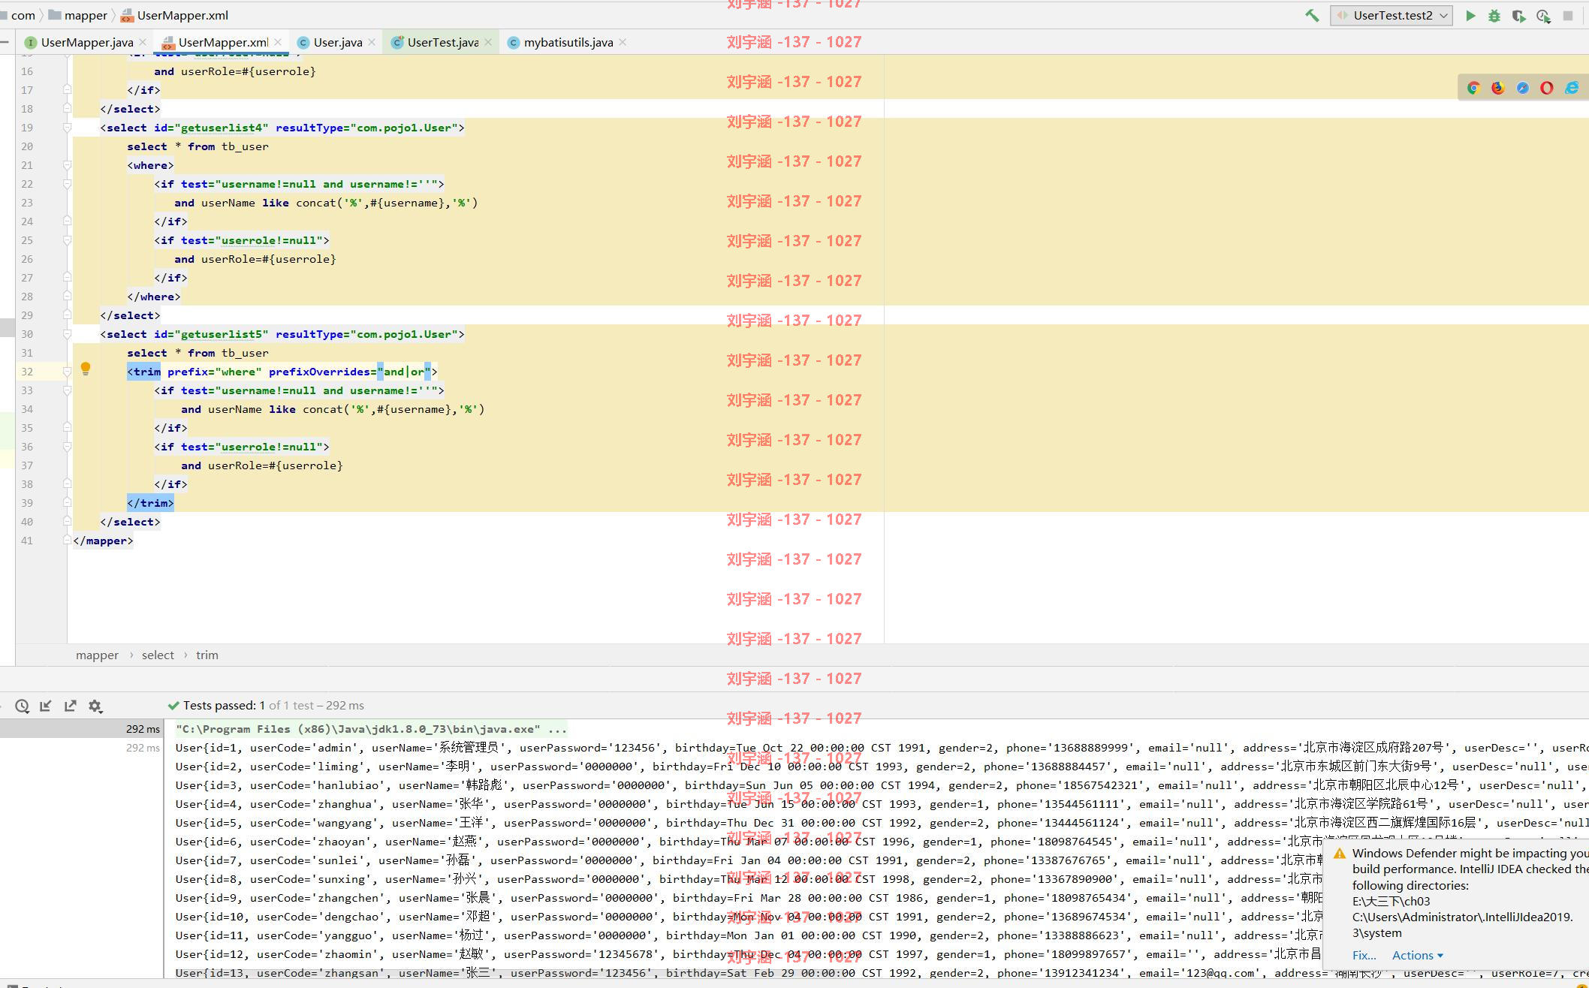This screenshot has width=1589, height=988.
Task: Click the Build project hammer icon
Action: 1312,15
